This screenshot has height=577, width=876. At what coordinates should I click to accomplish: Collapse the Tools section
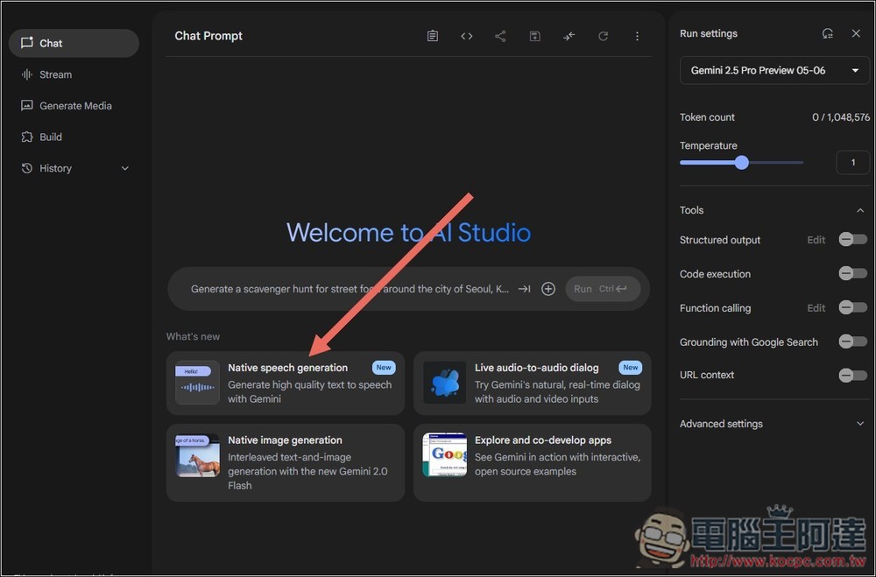860,211
